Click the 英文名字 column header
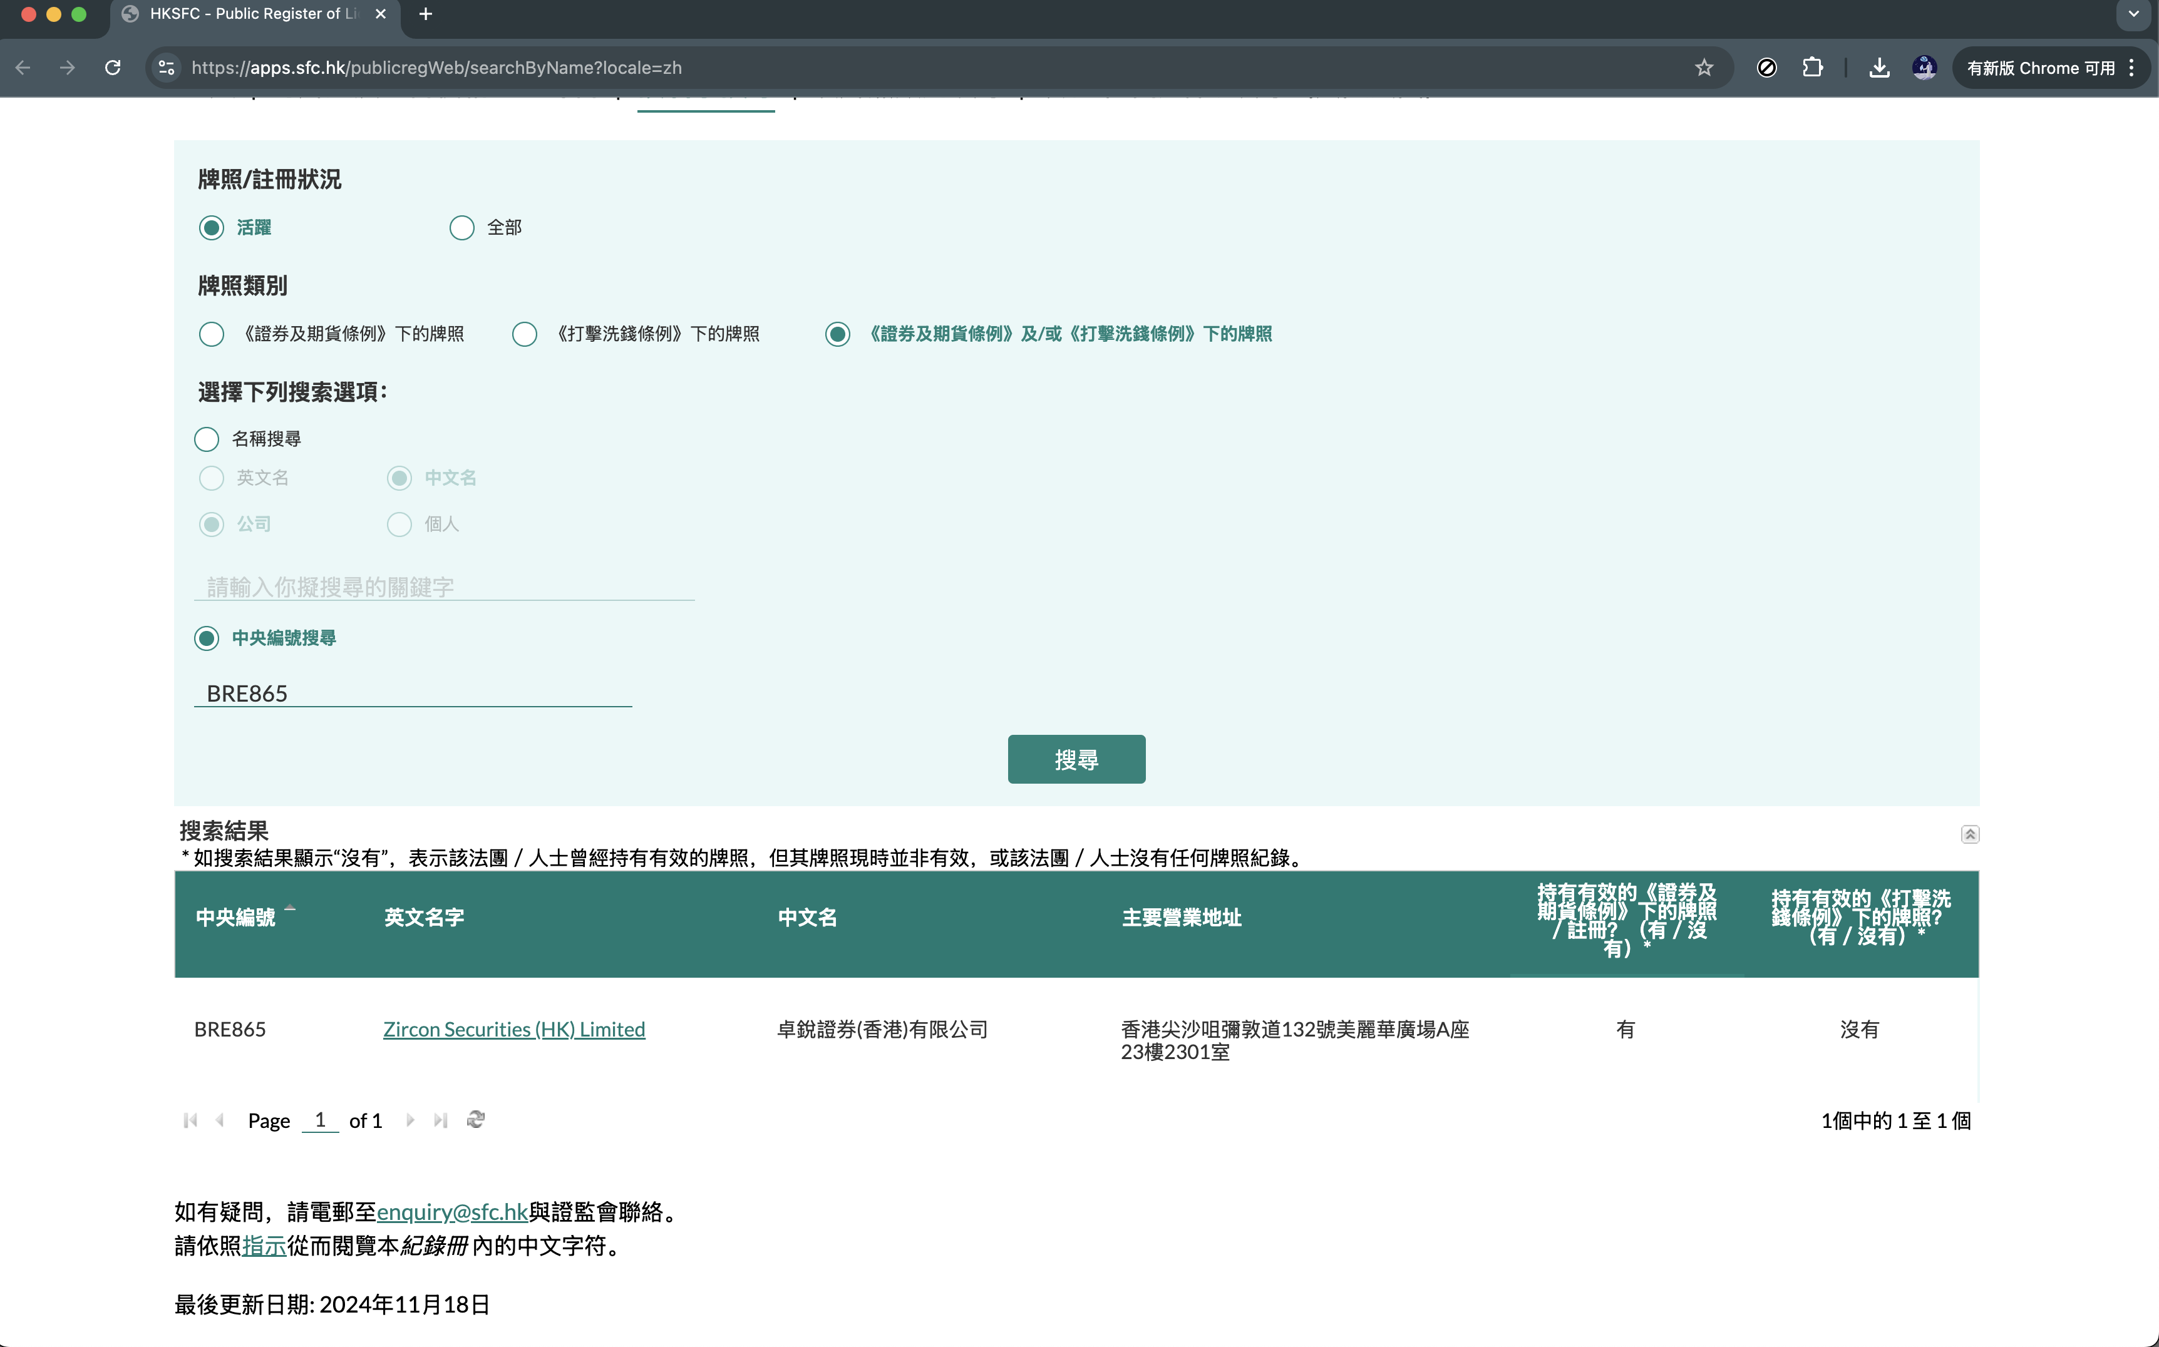 pos(424,918)
